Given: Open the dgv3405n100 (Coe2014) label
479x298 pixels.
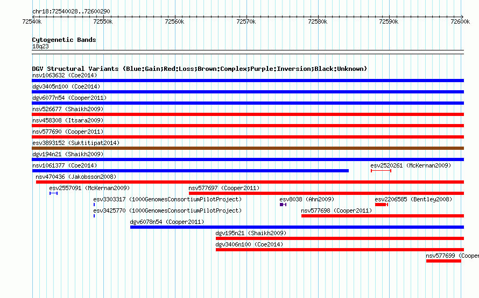Looking at the screenshot, I should 66,86.
